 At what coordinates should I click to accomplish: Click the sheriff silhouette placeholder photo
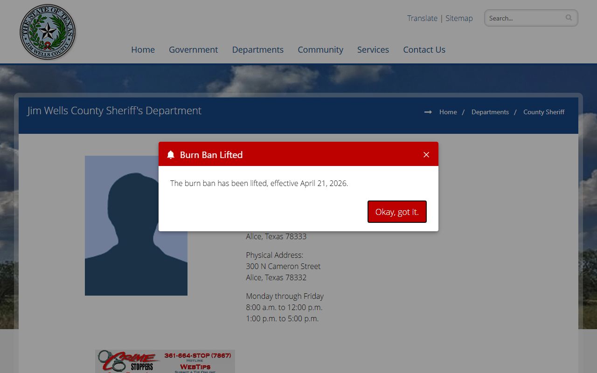[136, 226]
